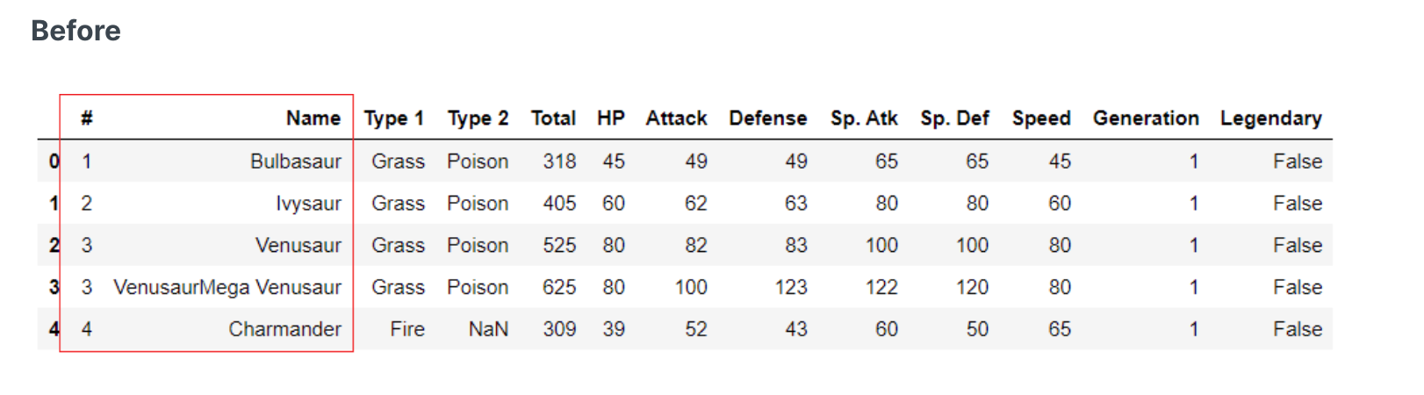Select the Ivysaur name cell

coord(308,204)
